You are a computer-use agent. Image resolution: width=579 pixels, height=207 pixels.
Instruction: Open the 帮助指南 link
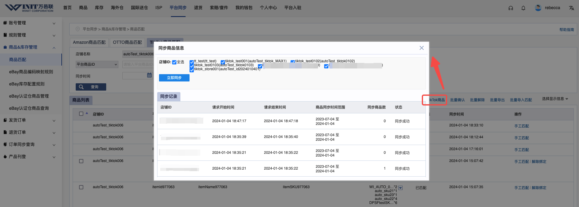click(x=567, y=30)
